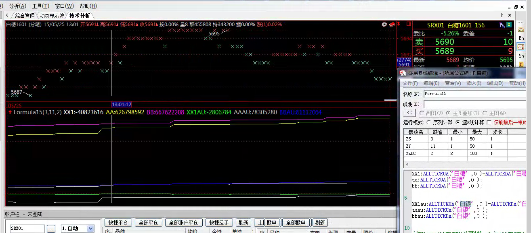
Task: Switch to the 动态显示牌 tab
Action: point(52,16)
